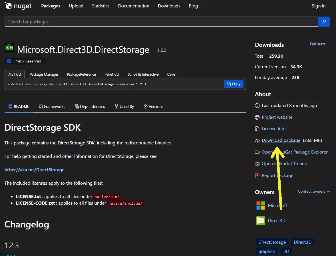Image resolution: width=336 pixels, height=256 pixels.
Task: Switch to the Package Manager tab
Action: pos(44,74)
